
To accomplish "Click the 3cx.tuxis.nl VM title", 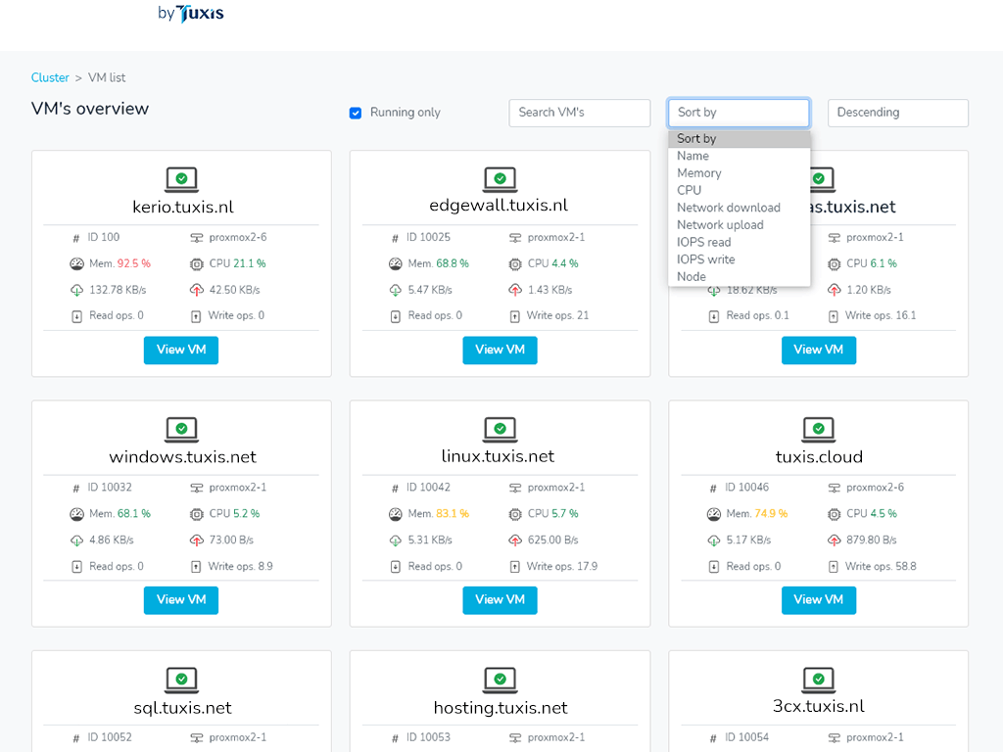I will [819, 706].
